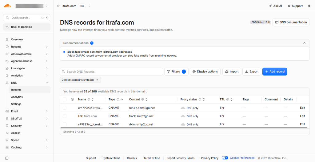315x162 pixels.
Task: Collapse the Recommendations panel
Action: tap(304, 43)
